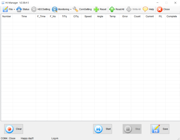This screenshot has height=140, width=180.
Task: Click the Time column header
Action: point(24,16)
